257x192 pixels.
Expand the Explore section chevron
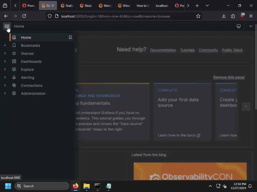(x=5, y=69)
